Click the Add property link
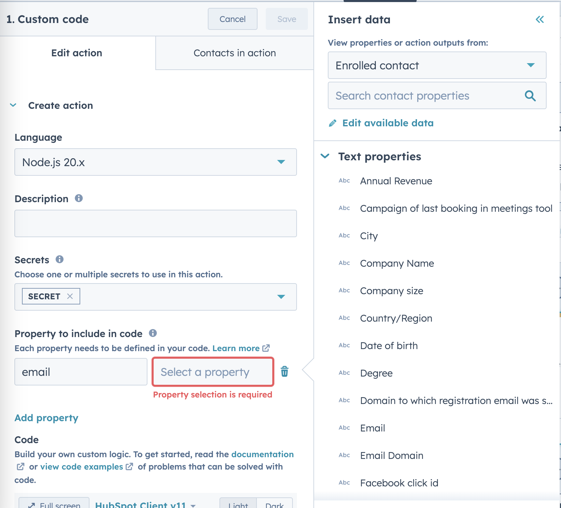Viewport: 561px width, 508px height. (46, 418)
